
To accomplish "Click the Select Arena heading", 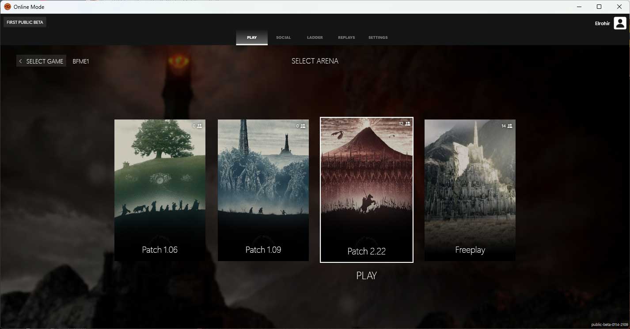I will [x=315, y=61].
